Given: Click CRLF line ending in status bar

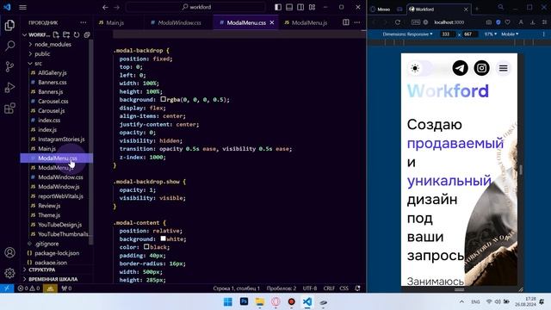Looking at the screenshot, I should coord(329,288).
